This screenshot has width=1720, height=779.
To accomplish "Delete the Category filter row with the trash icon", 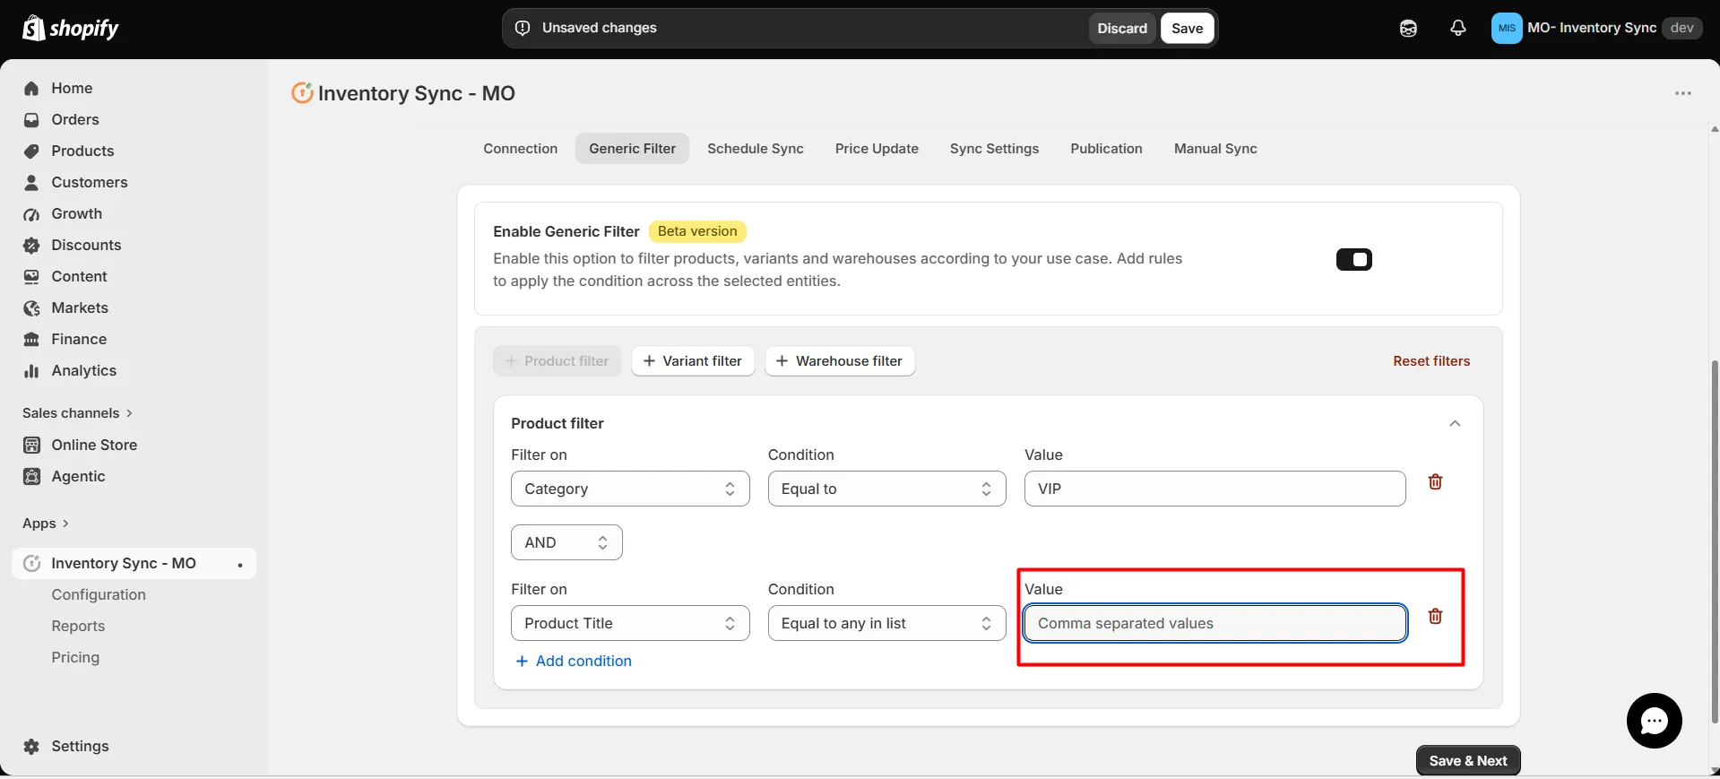I will [1435, 481].
